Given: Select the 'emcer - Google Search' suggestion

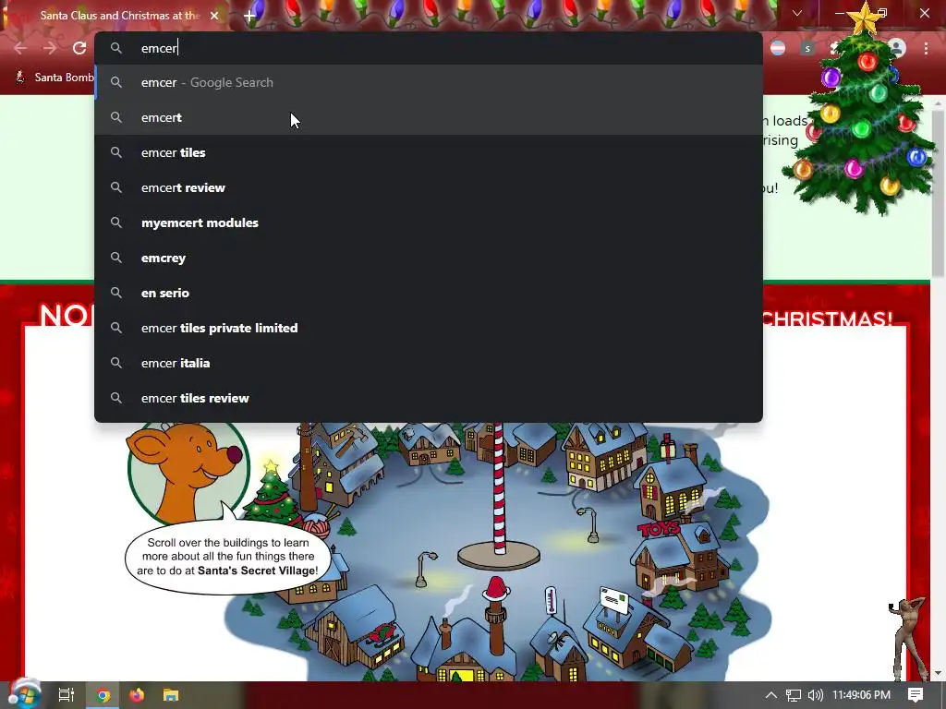Looking at the screenshot, I should (x=429, y=82).
